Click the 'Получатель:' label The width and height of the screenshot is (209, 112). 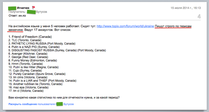pyautogui.click(x=17, y=12)
